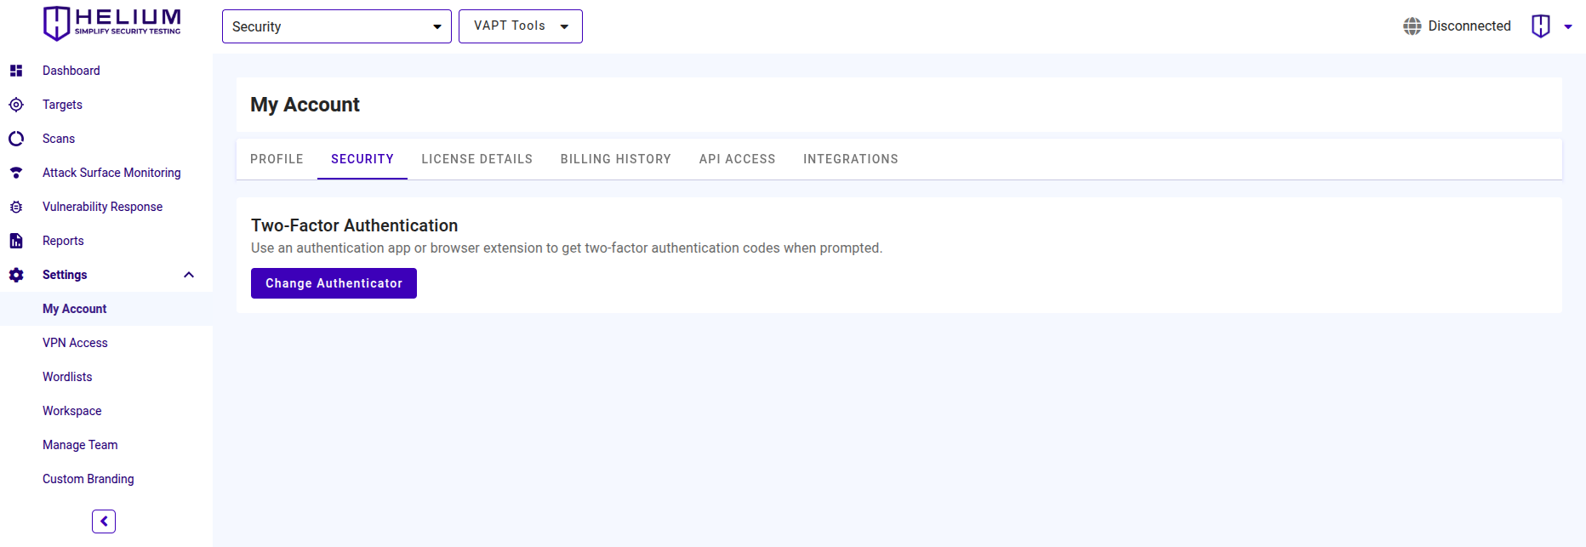This screenshot has height=547, width=1586.
Task: Open the Security dropdown selector
Action: pos(336,26)
